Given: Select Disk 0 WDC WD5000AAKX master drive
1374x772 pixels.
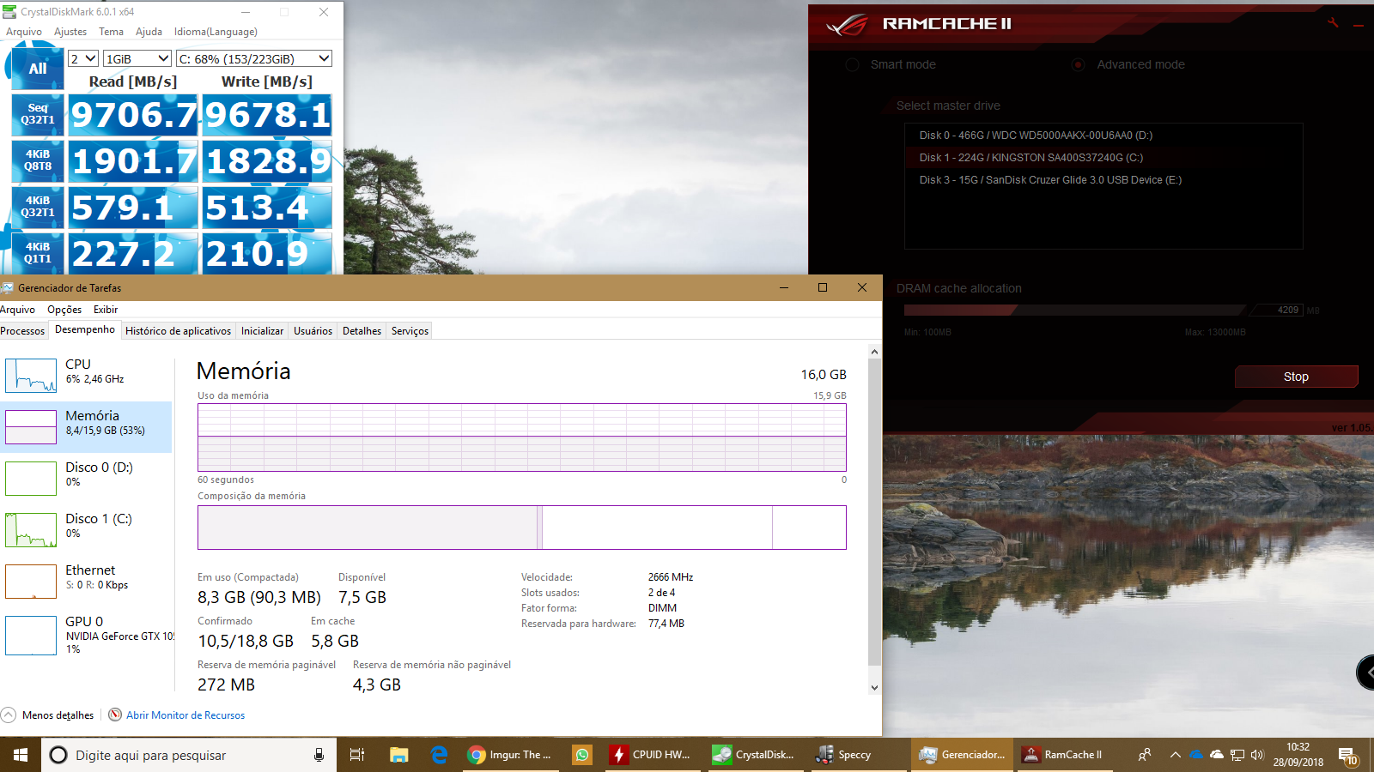Looking at the screenshot, I should point(1103,136).
